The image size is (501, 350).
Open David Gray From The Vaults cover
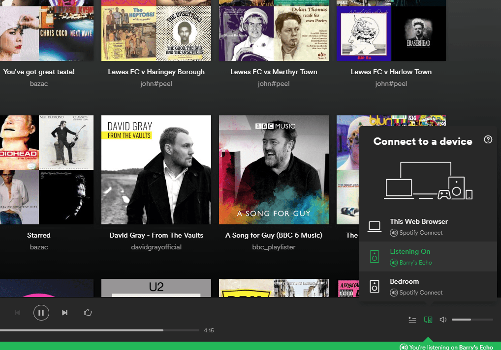click(x=156, y=169)
